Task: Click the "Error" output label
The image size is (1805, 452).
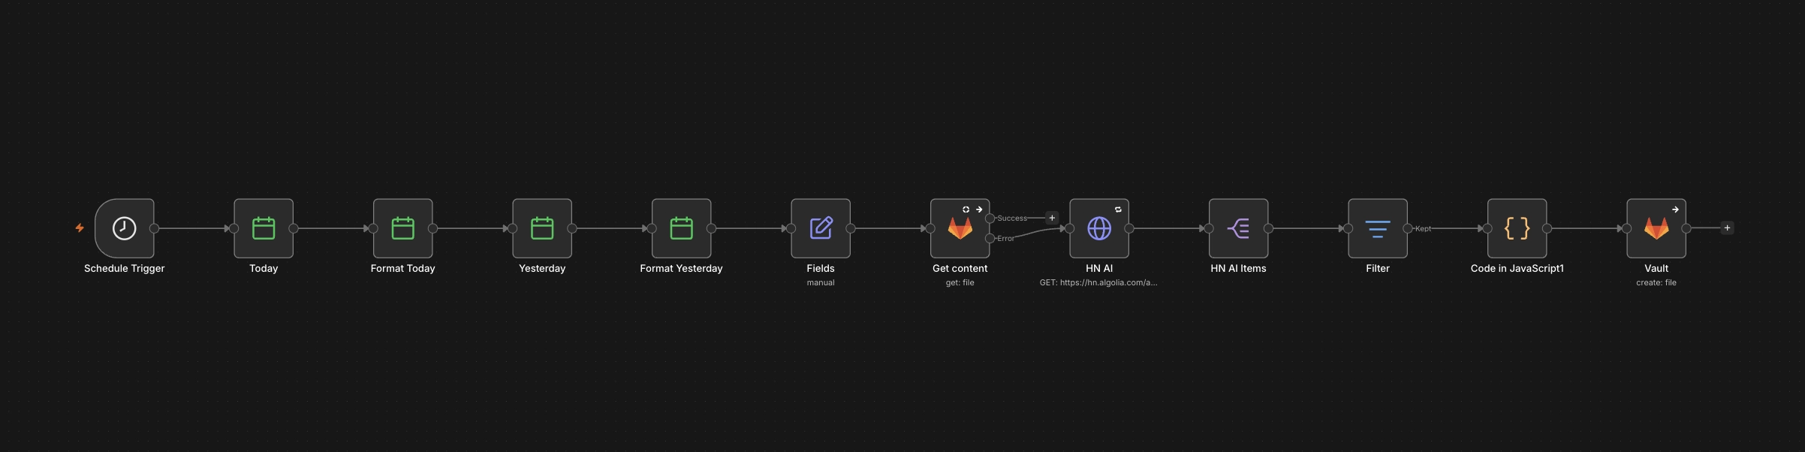Action: tap(1006, 239)
